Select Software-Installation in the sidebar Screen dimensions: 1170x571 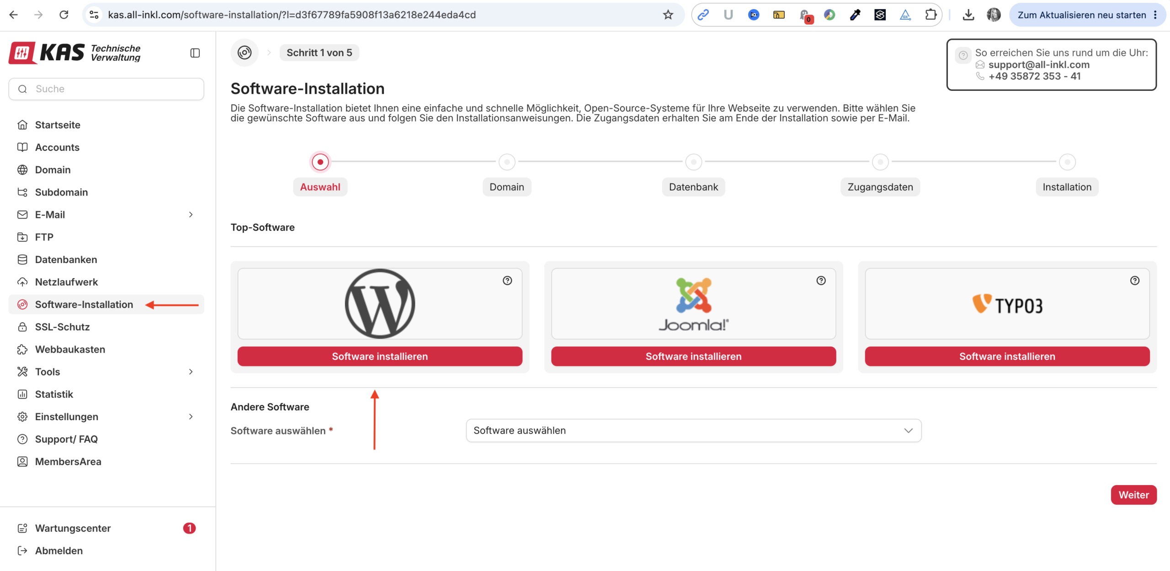click(106, 305)
